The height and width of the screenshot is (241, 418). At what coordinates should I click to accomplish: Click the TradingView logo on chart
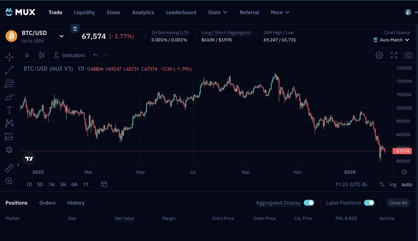(29, 159)
